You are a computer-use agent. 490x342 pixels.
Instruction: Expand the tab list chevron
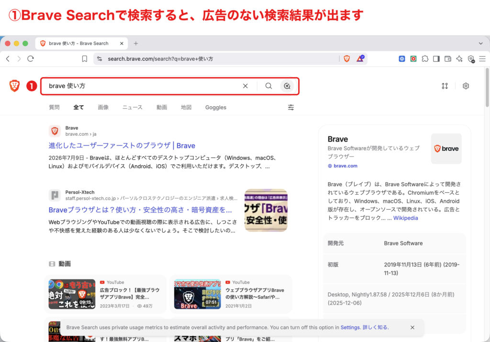click(480, 44)
